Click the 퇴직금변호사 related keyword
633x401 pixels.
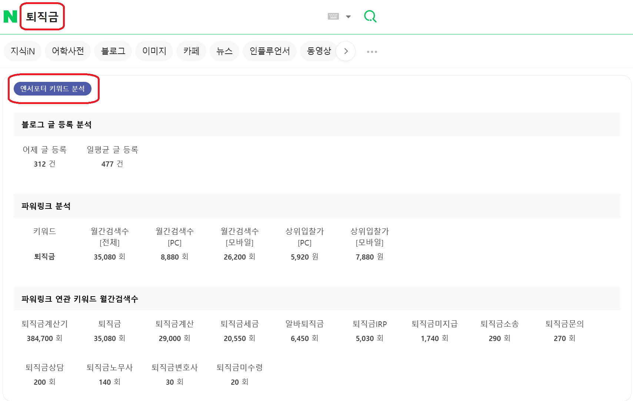click(174, 368)
